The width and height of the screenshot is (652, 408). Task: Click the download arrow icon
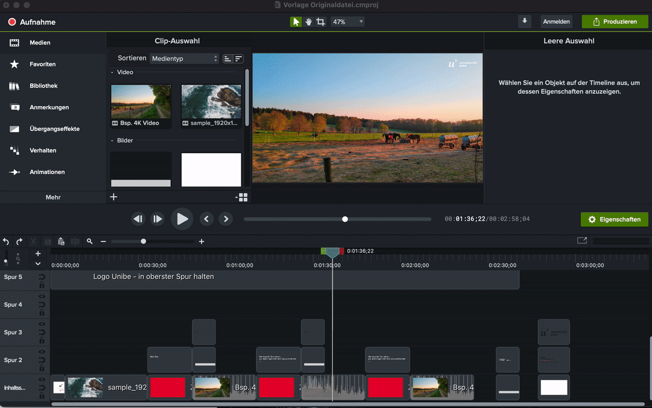pyautogui.click(x=525, y=21)
